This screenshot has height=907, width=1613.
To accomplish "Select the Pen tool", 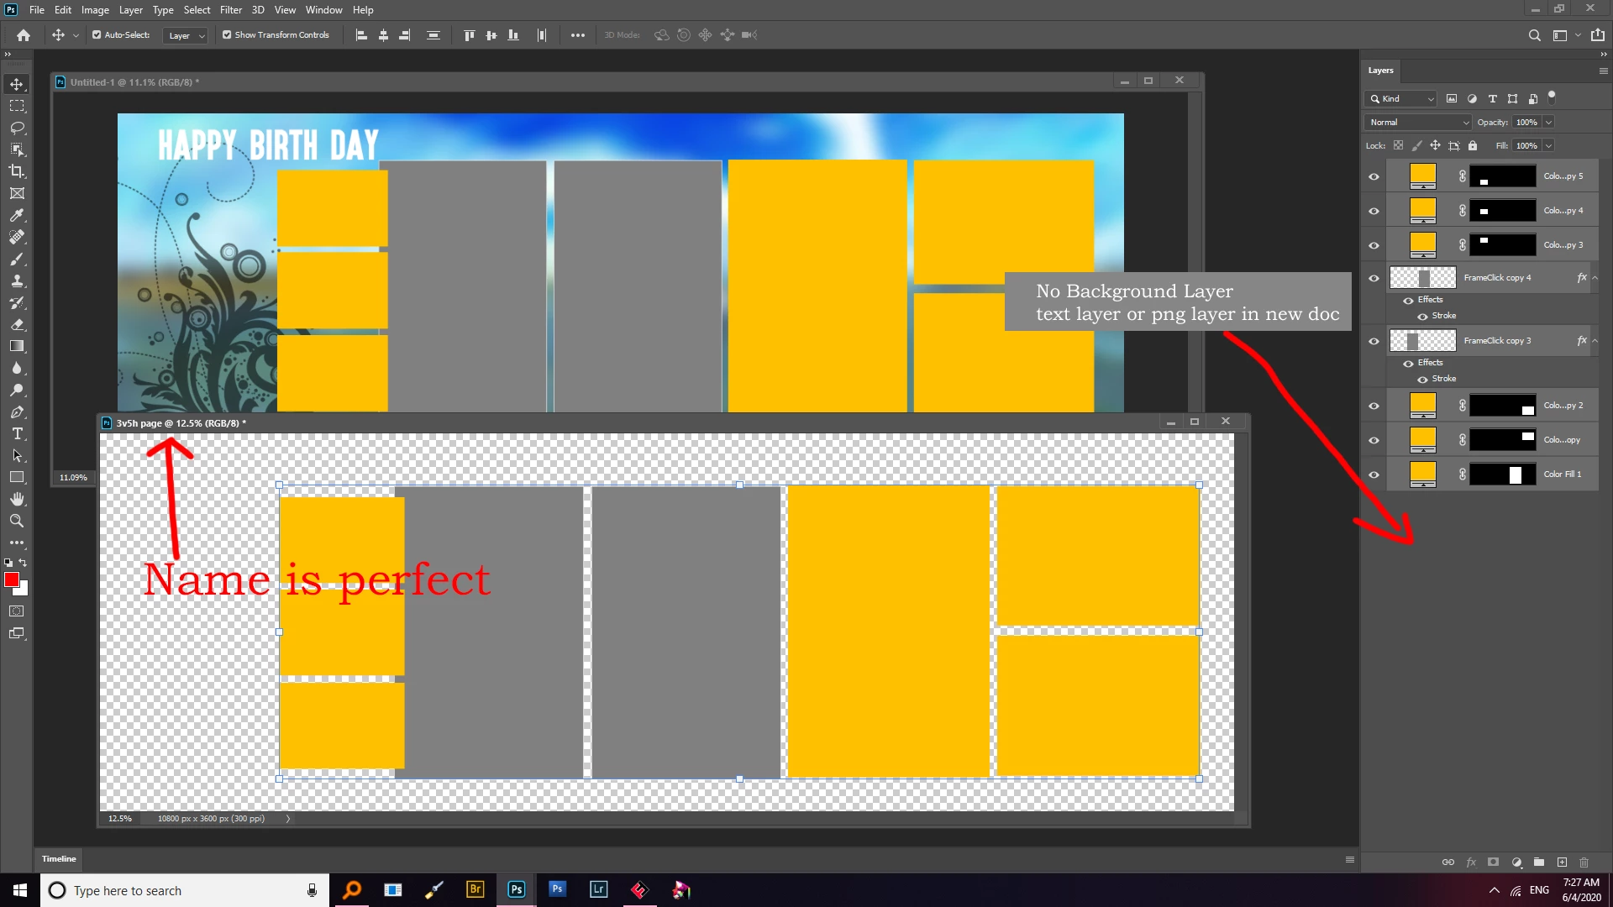I will 17,412.
